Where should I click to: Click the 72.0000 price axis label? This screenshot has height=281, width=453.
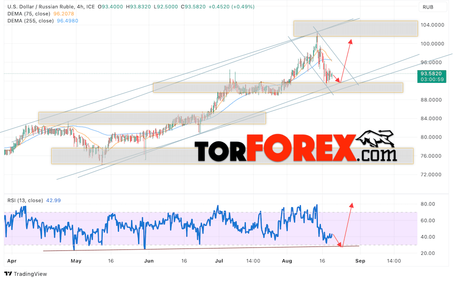coord(431,175)
